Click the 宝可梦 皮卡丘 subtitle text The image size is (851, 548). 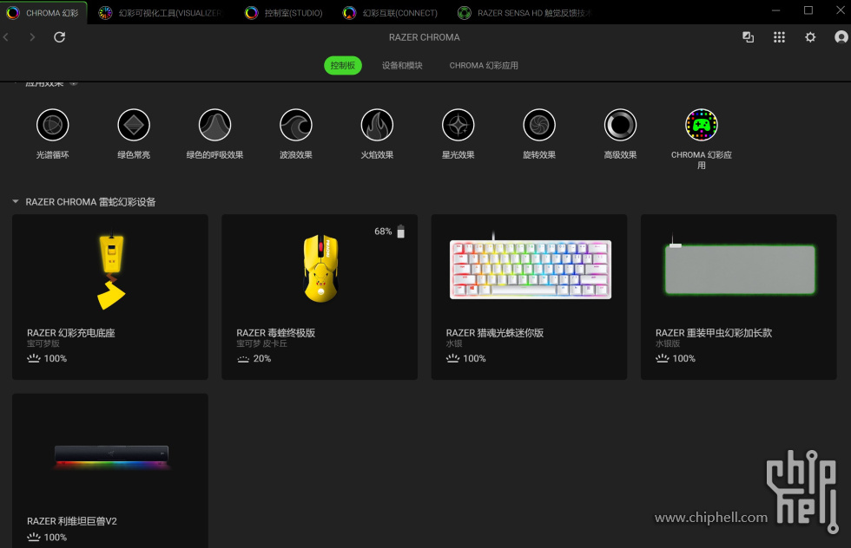[x=261, y=343]
